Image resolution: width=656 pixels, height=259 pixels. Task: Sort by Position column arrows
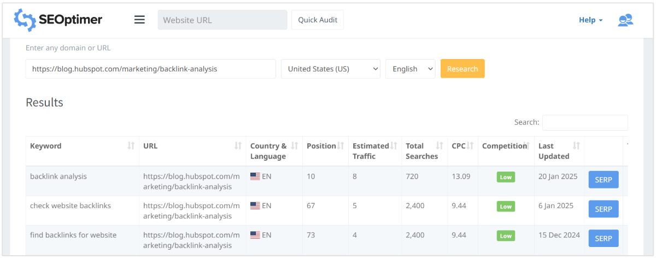[x=341, y=146]
